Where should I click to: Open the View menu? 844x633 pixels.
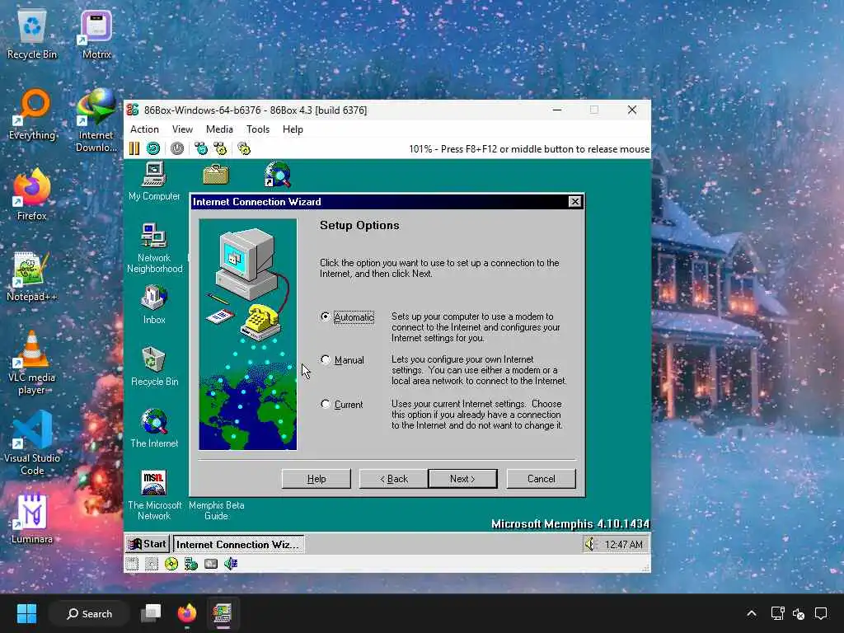[x=182, y=129]
